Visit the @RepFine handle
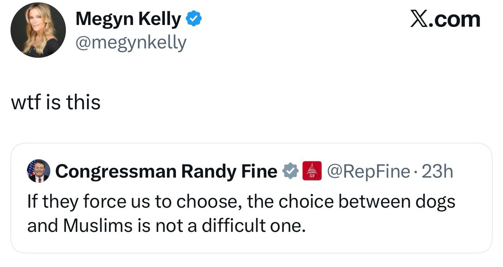This screenshot has height=267, width=503. pyautogui.click(x=368, y=171)
